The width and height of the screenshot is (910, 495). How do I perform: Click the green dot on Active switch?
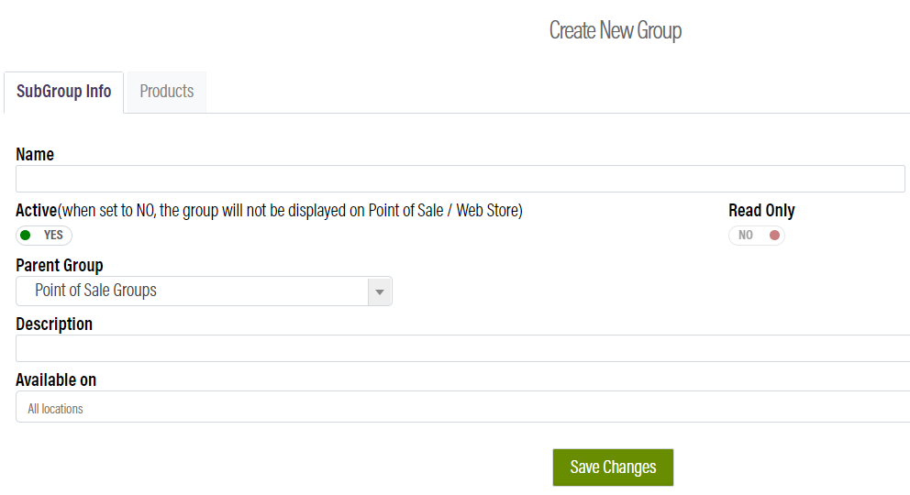click(26, 236)
